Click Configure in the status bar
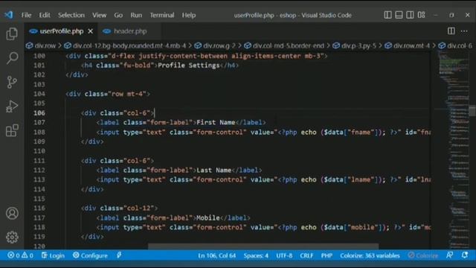476x268 pixels. click(x=90, y=255)
